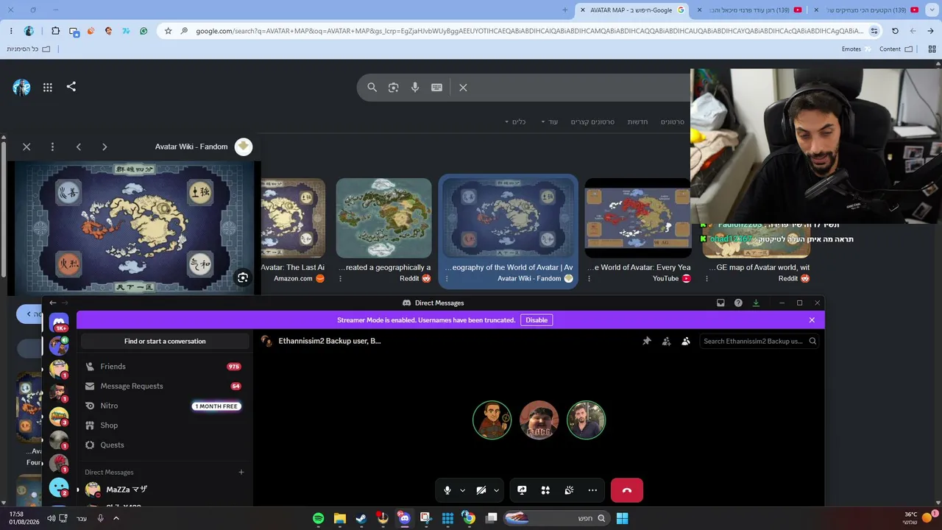
Task: Open image preview three-dot options menu
Action: pos(52,147)
